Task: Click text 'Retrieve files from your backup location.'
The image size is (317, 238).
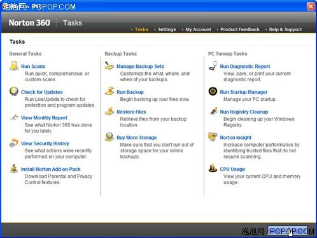Action: (153, 122)
